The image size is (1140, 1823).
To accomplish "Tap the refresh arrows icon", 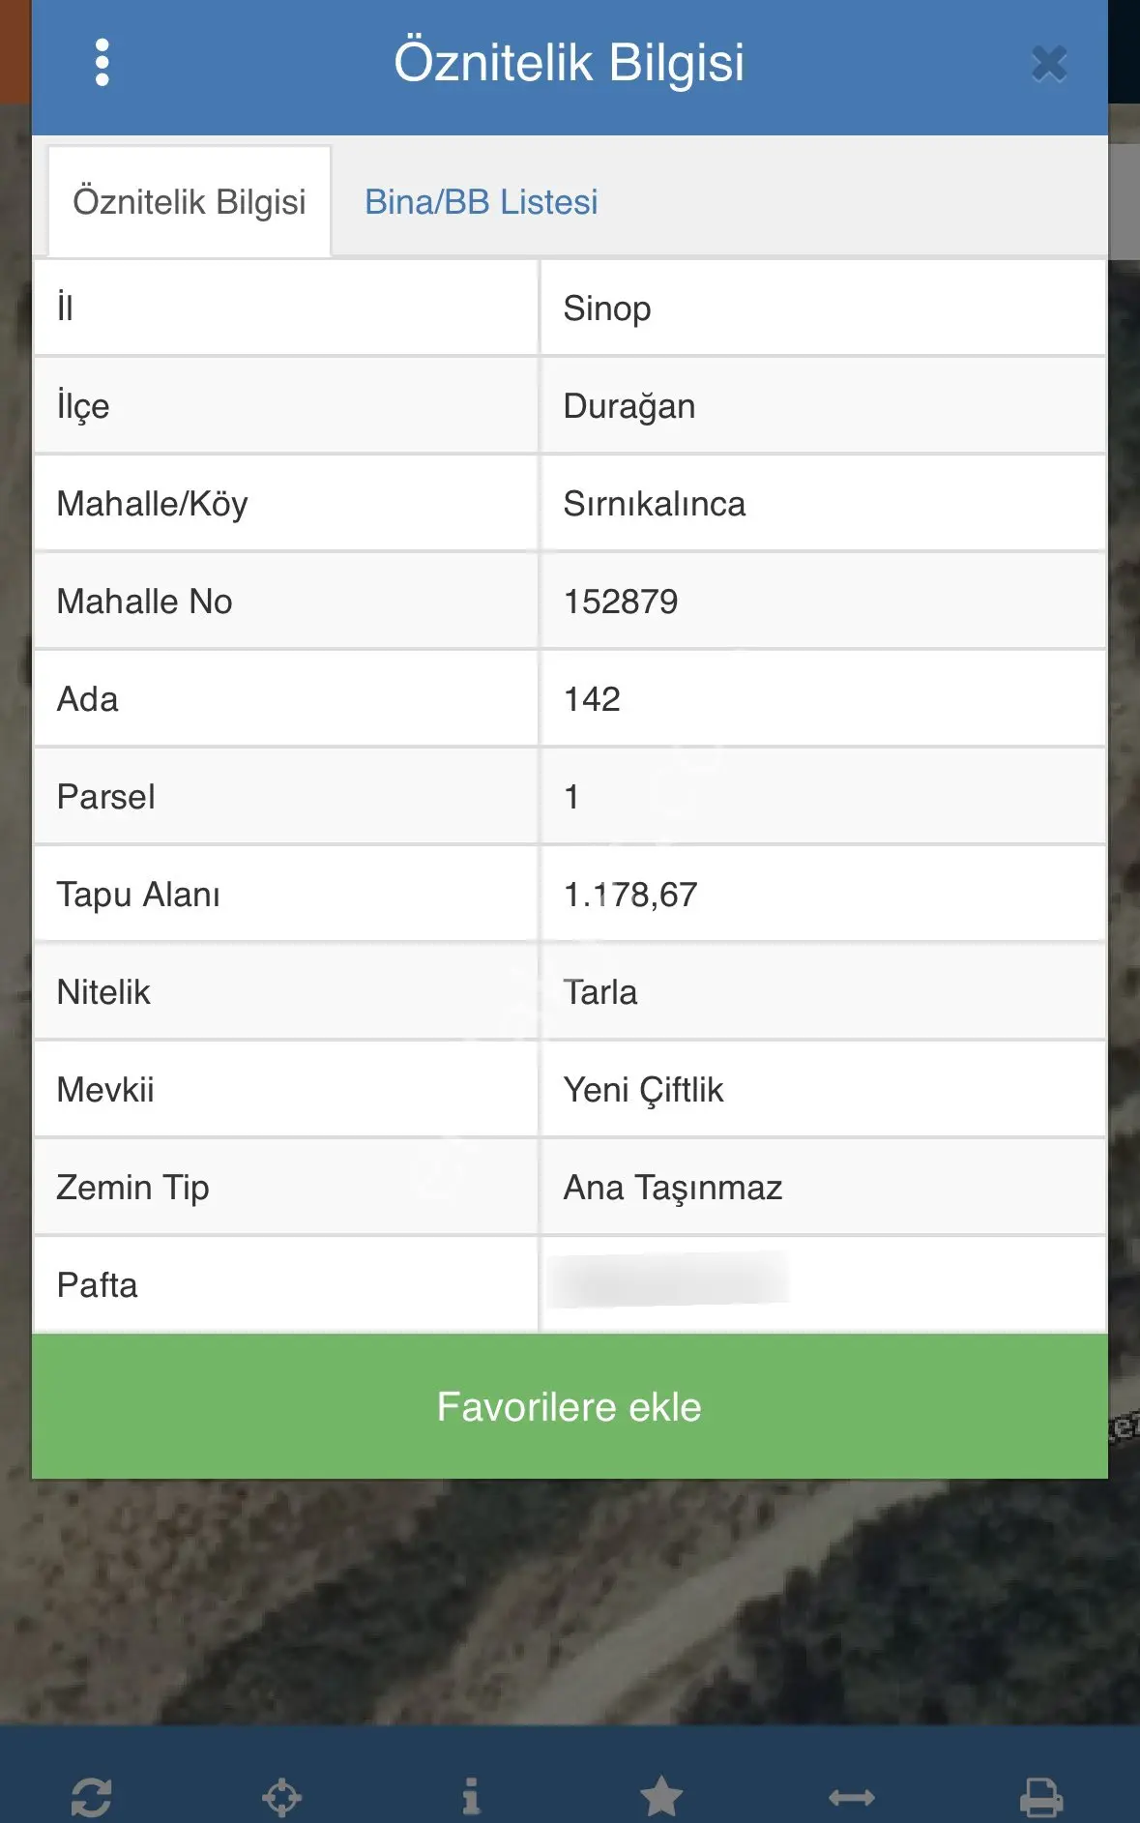I will click(x=92, y=1797).
